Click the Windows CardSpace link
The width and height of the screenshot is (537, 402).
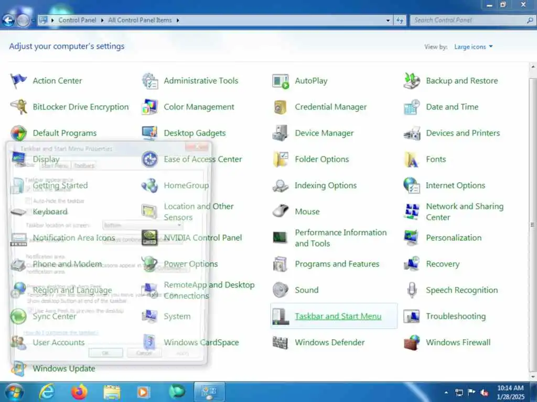tap(201, 342)
